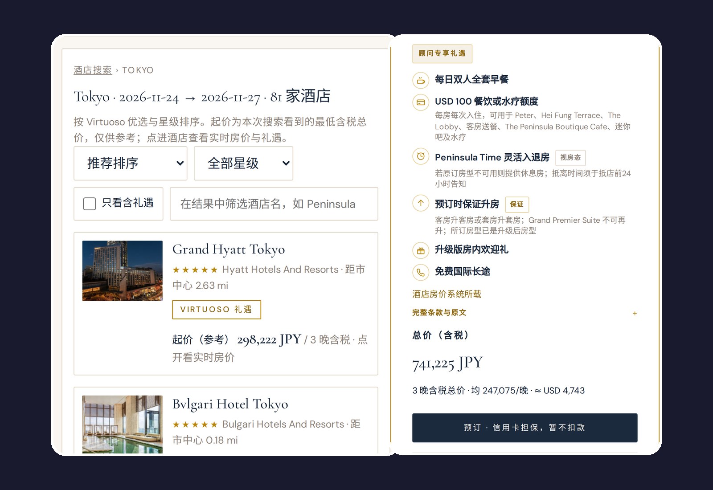This screenshot has width=713, height=490.
Task: Click the 升级版房内欢迎礼 benefit text
Action: click(x=471, y=249)
